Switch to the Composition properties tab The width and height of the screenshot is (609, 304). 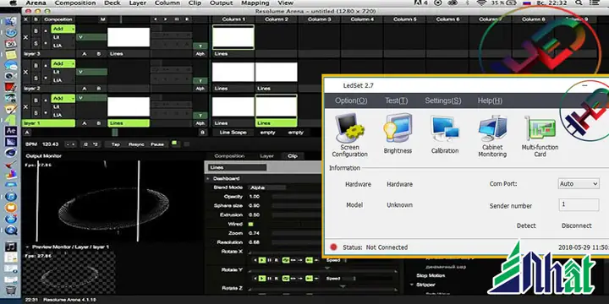229,156
